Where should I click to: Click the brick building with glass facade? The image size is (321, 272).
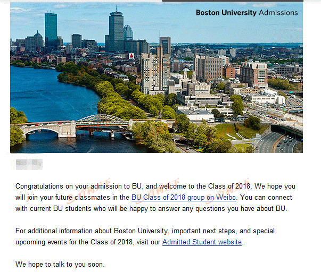[x=254, y=74]
